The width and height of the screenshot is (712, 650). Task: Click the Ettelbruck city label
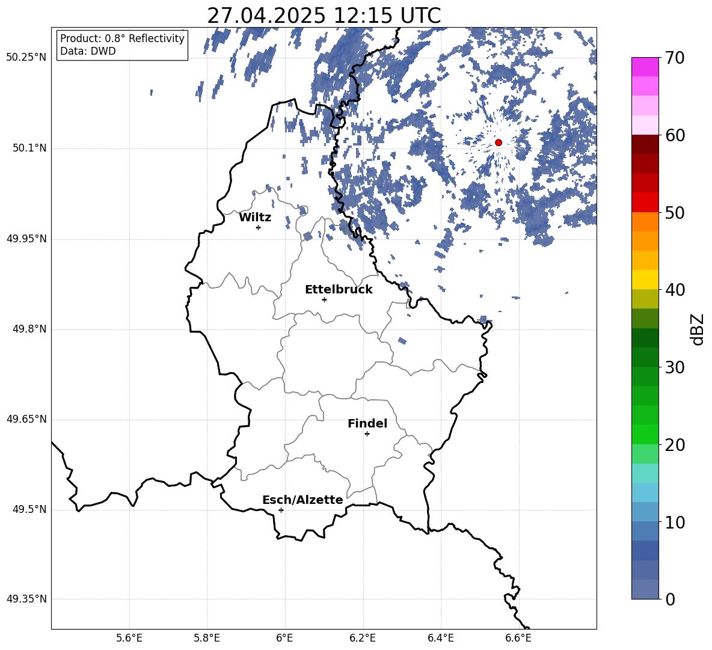point(339,290)
